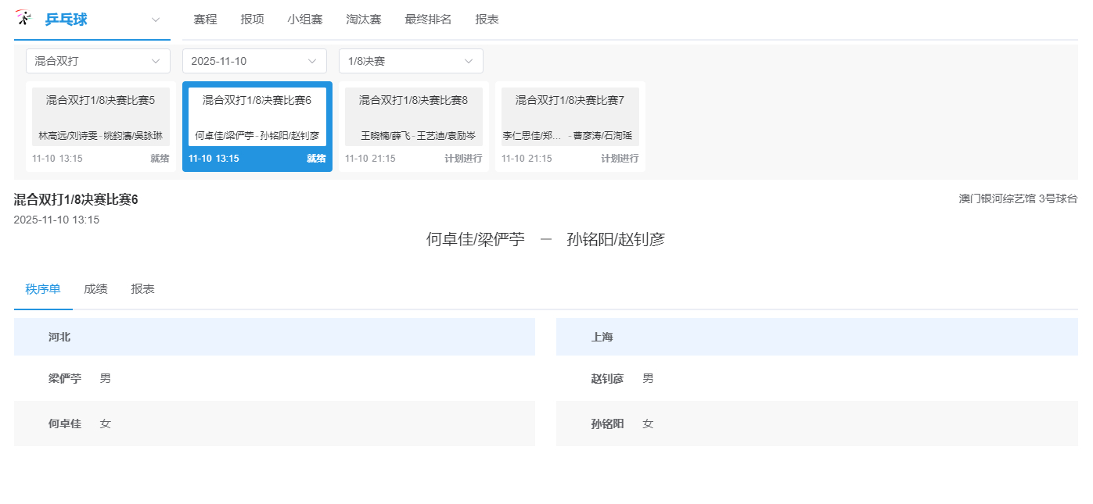1093x504 pixels.
Task: Open the top navigation 报表 page
Action: pyautogui.click(x=487, y=20)
